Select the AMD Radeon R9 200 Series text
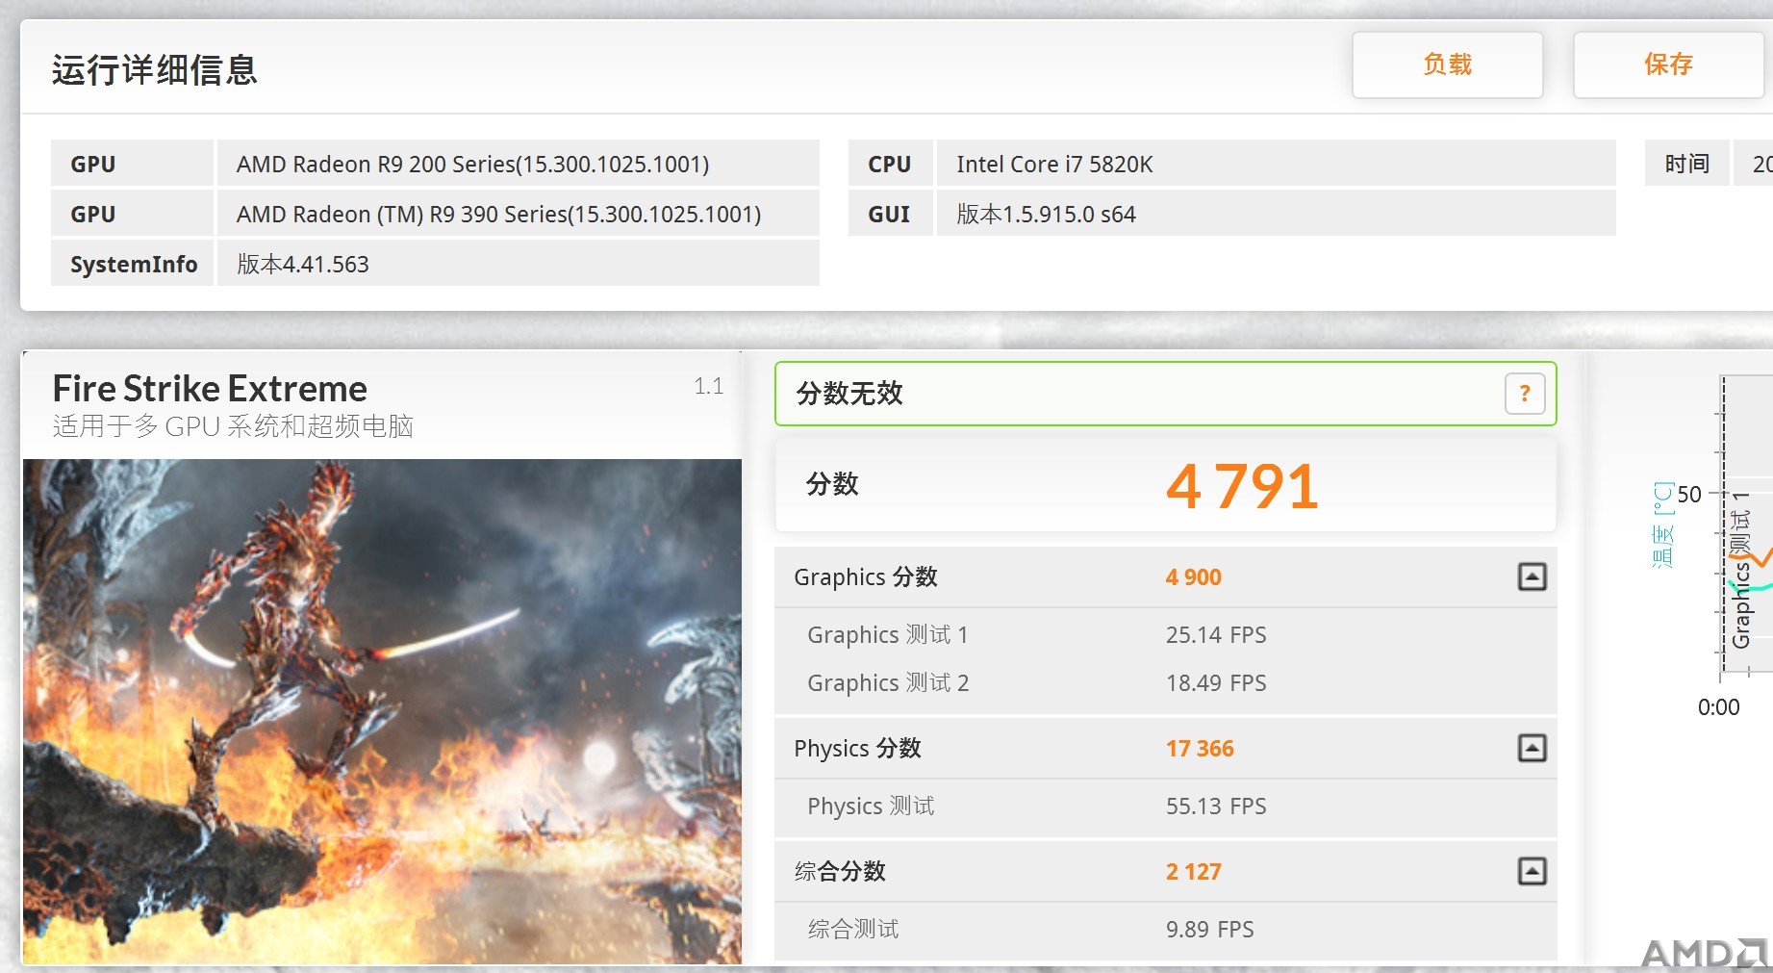The image size is (1773, 973). tap(472, 165)
